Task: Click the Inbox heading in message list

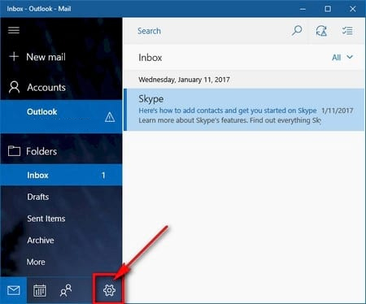Action: tap(150, 58)
